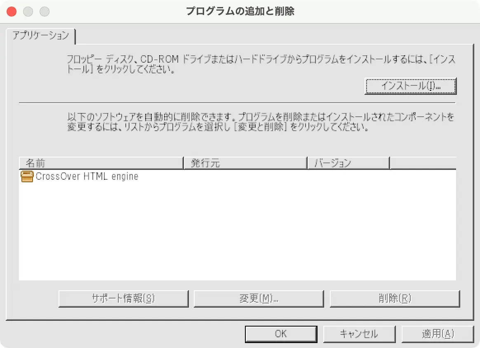Click the プログラムの追加と削除 window title

point(240,11)
